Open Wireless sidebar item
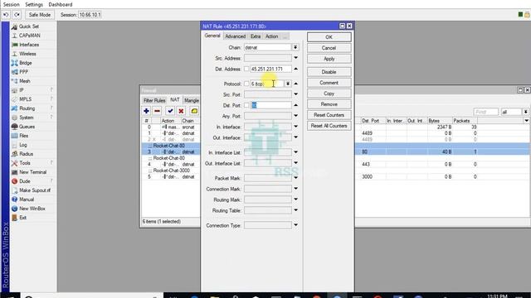The image size is (531, 298). click(x=27, y=54)
